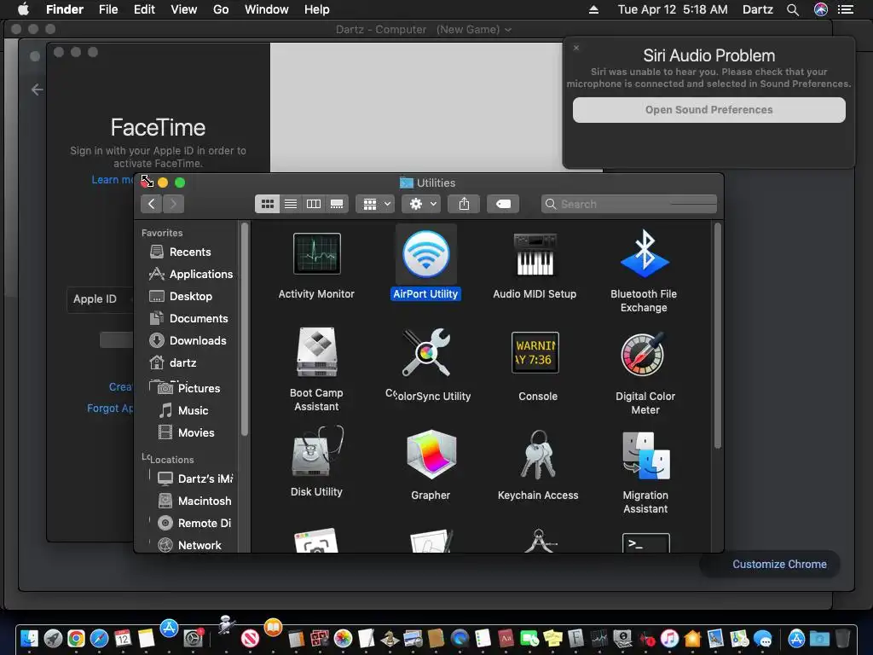Open the Trash in the Dock
Screen dimensions: 873x655
tap(843, 638)
